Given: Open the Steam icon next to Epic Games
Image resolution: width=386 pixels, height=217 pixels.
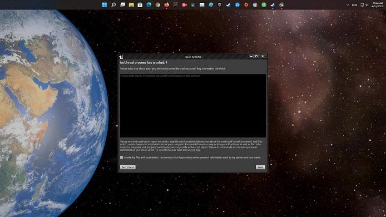Looking at the screenshot, I should pos(228,5).
